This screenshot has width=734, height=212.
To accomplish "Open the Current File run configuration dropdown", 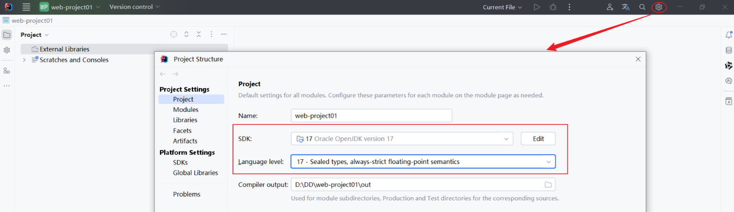I will 502,7.
